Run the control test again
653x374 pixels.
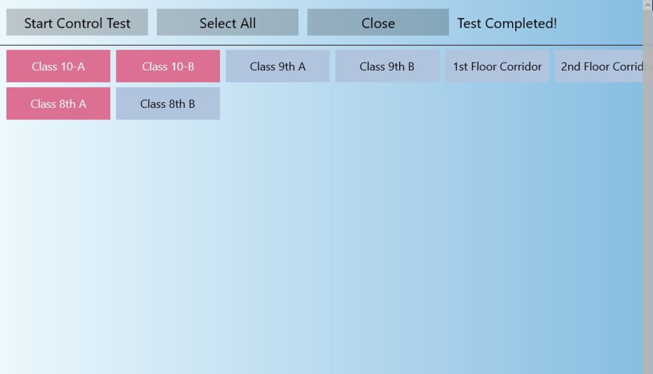(x=77, y=23)
